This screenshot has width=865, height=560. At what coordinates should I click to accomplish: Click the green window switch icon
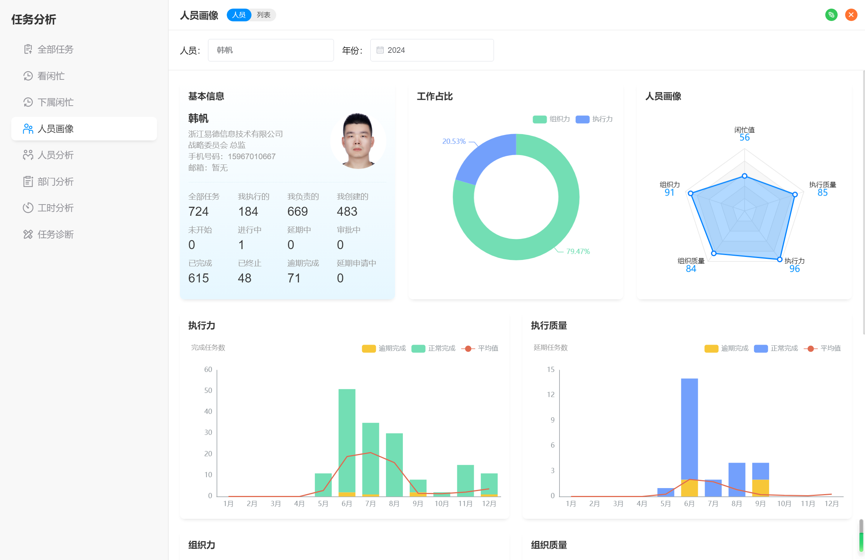[x=831, y=15]
